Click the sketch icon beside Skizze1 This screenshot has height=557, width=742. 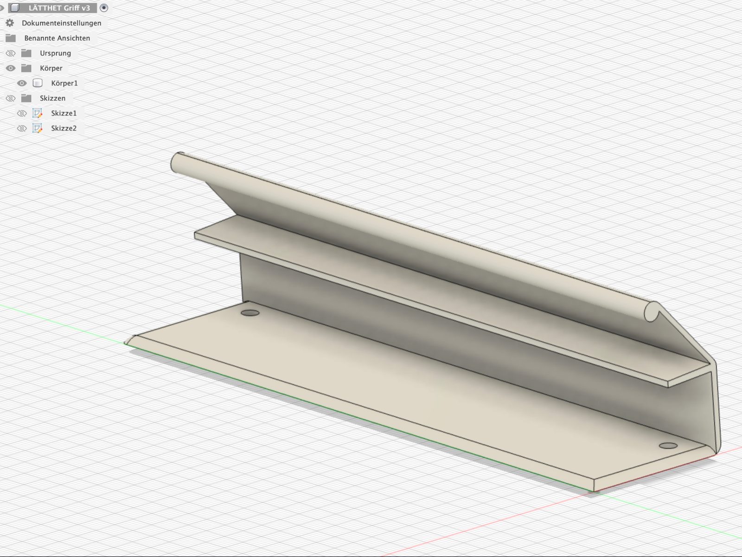38,113
